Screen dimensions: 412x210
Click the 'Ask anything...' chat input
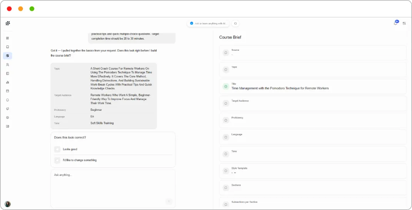pos(113,189)
